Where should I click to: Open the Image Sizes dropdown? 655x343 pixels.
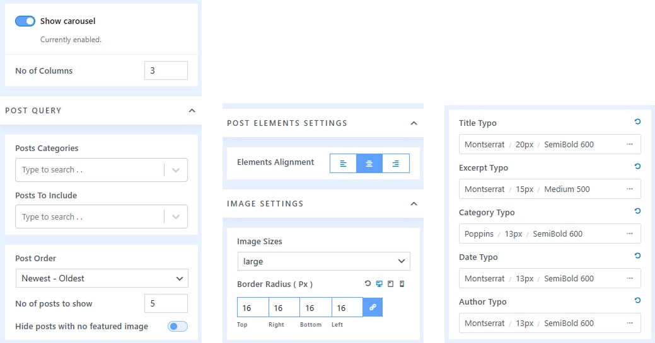pos(323,261)
